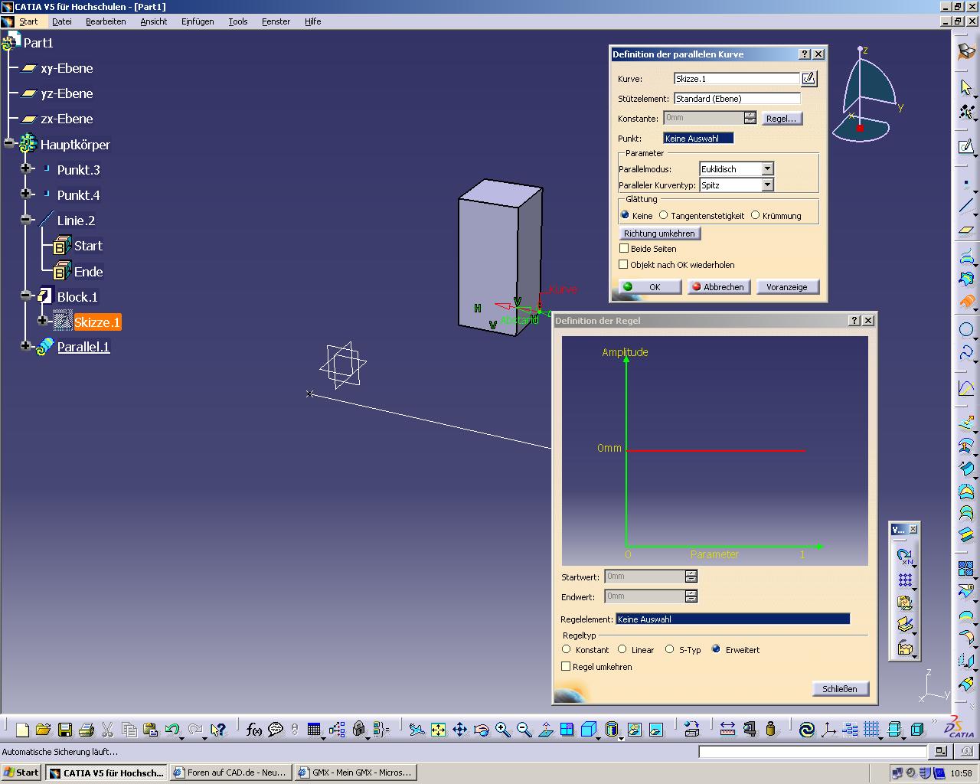Click the Normal View icon

point(545,730)
